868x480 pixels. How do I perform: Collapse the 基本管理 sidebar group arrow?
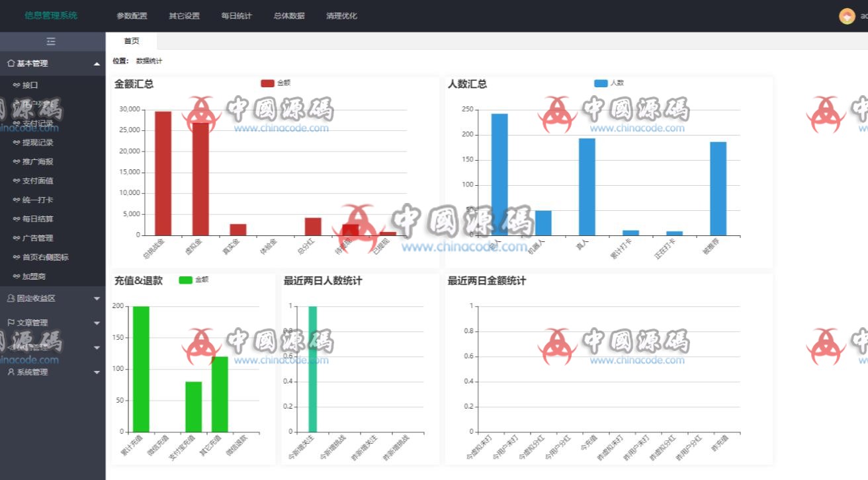click(x=97, y=64)
